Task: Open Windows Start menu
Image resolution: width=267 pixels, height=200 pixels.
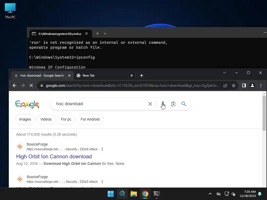Action: pos(111,194)
